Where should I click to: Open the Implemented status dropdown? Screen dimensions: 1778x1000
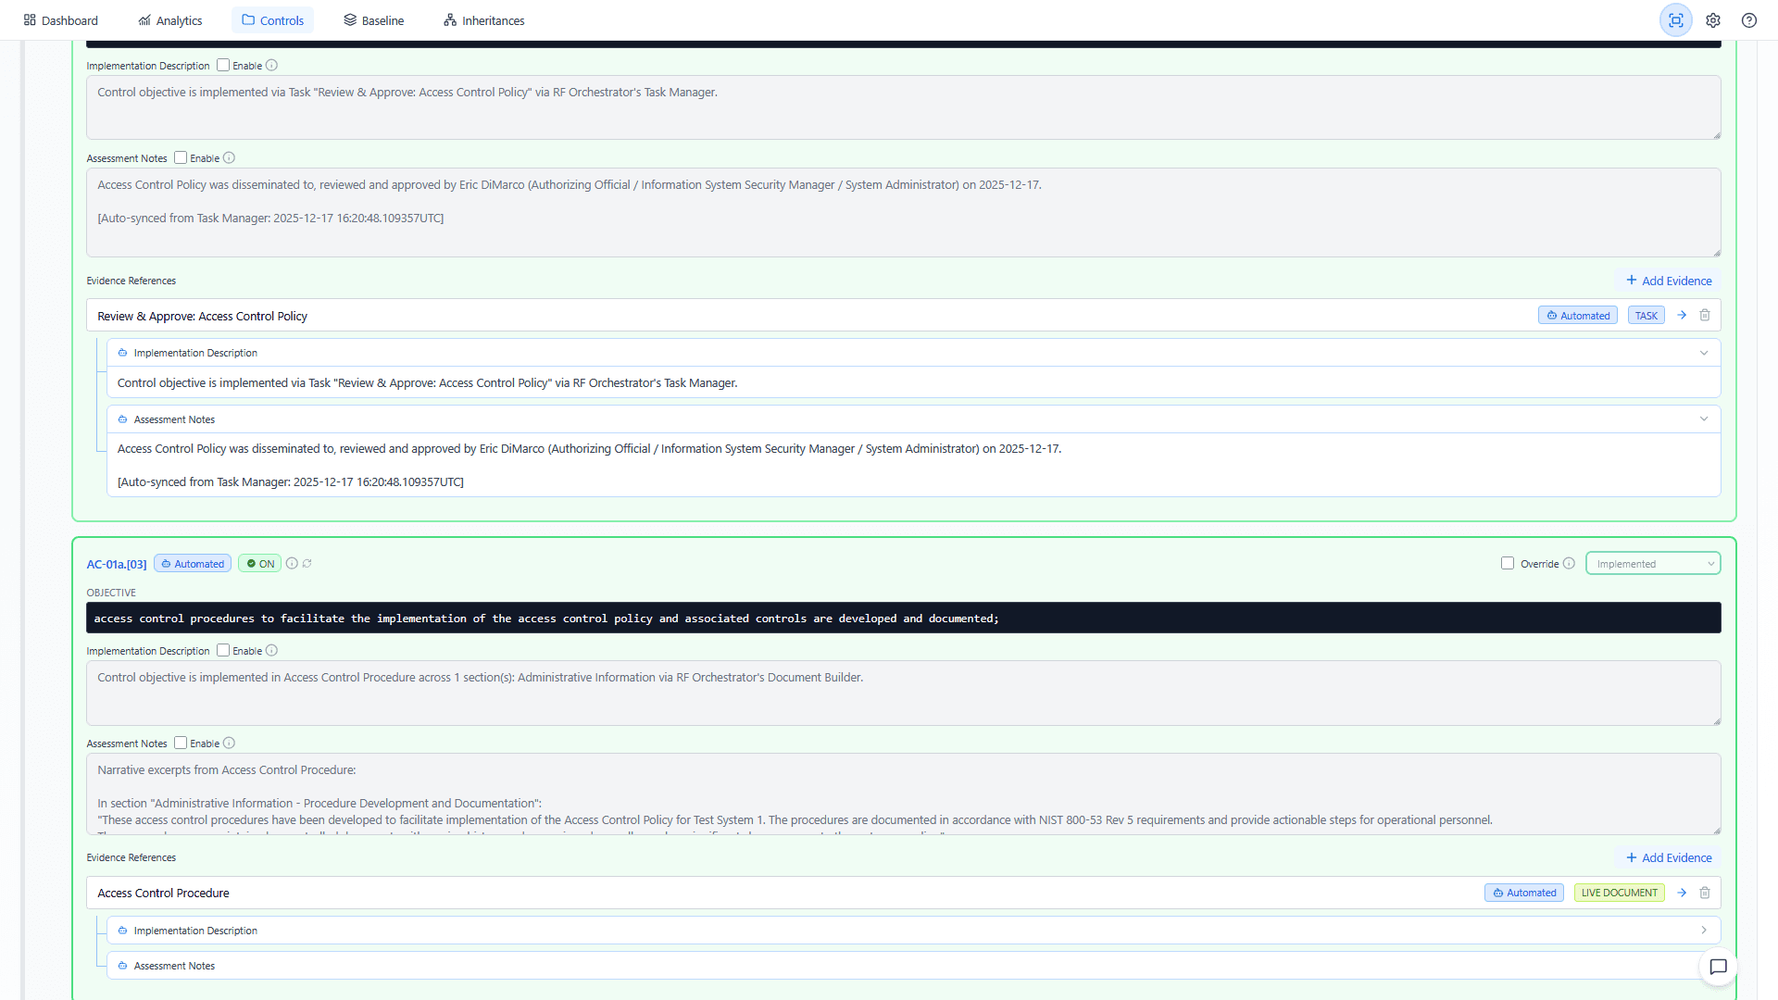[1653, 563]
